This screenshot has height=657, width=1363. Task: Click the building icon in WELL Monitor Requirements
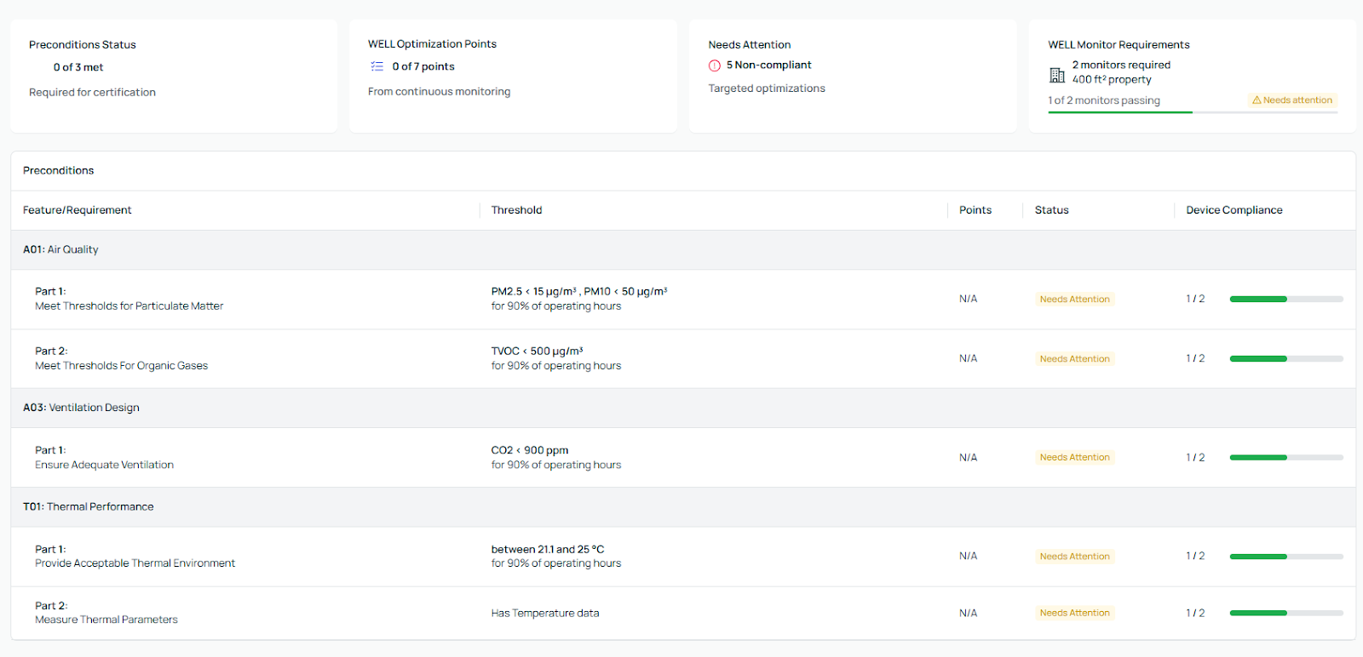(1057, 75)
